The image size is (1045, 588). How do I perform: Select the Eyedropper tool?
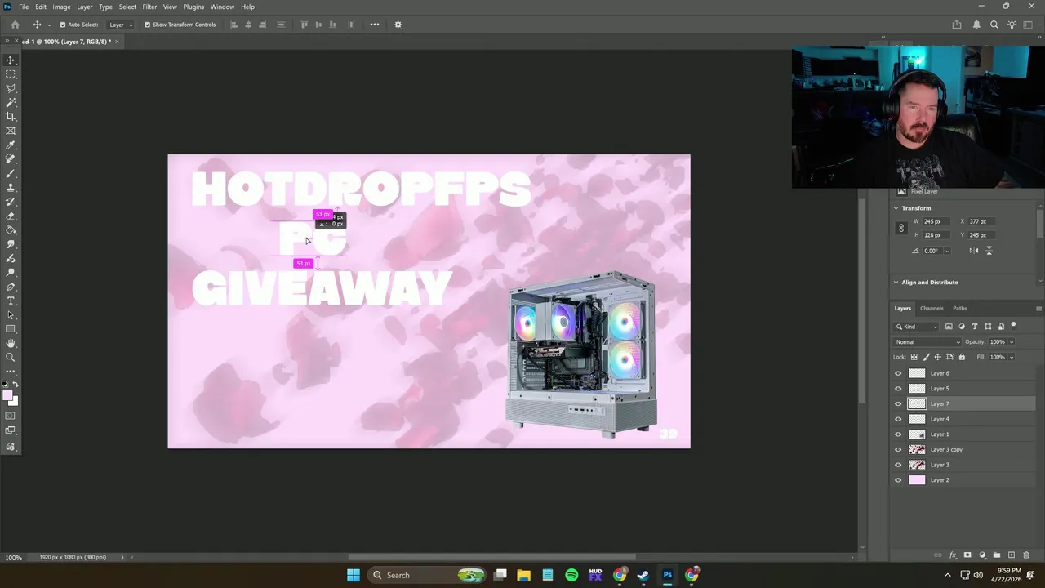[11, 145]
